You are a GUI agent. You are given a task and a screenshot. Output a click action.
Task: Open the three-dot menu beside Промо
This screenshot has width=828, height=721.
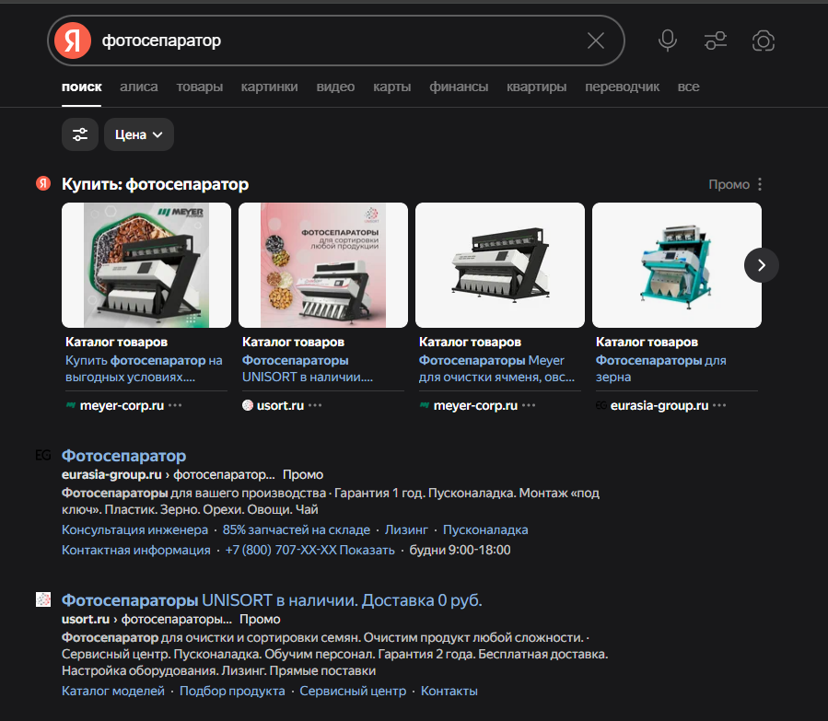click(760, 184)
